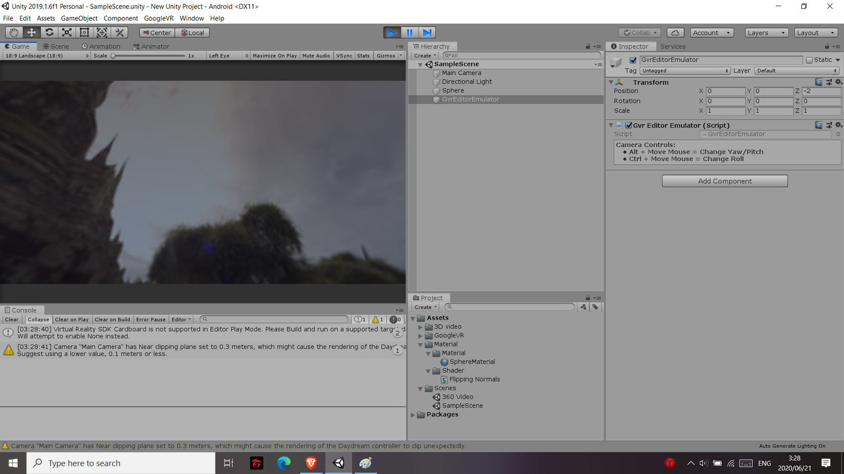
Task: Collapse the Assets folder
Action: [413, 318]
